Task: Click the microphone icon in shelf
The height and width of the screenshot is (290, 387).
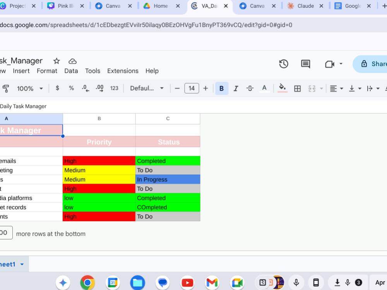Action: coord(296,283)
